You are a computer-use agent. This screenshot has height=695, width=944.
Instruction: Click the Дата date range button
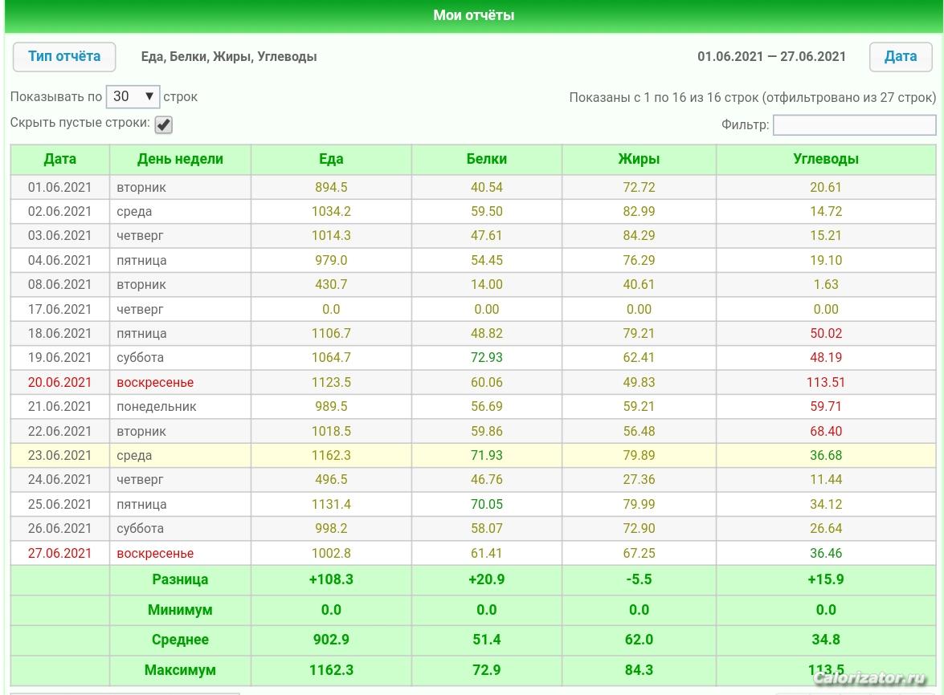pyautogui.click(x=900, y=57)
